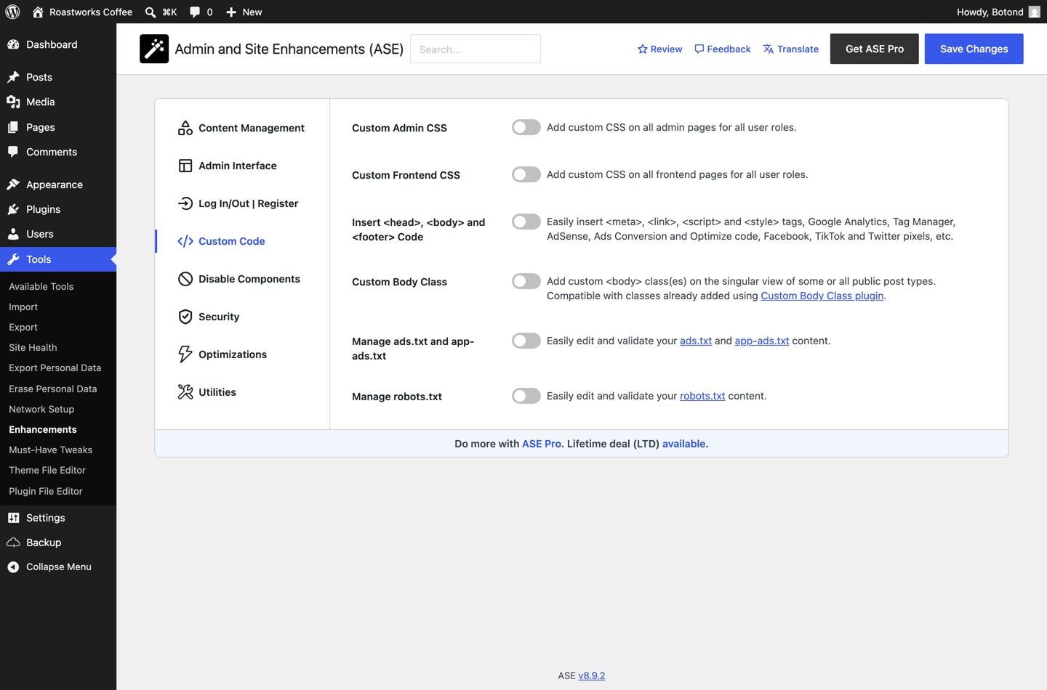The image size is (1047, 690).
Task: Click the Comments bubble icon in sidebar
Action: pos(13,152)
